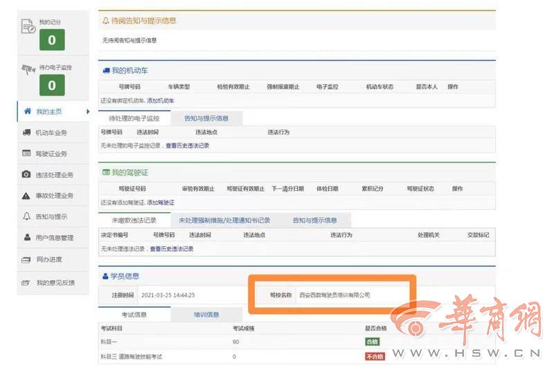Open 用户信息管理 sidebar item
Viewport: 554px width, 371px height.
click(53, 238)
